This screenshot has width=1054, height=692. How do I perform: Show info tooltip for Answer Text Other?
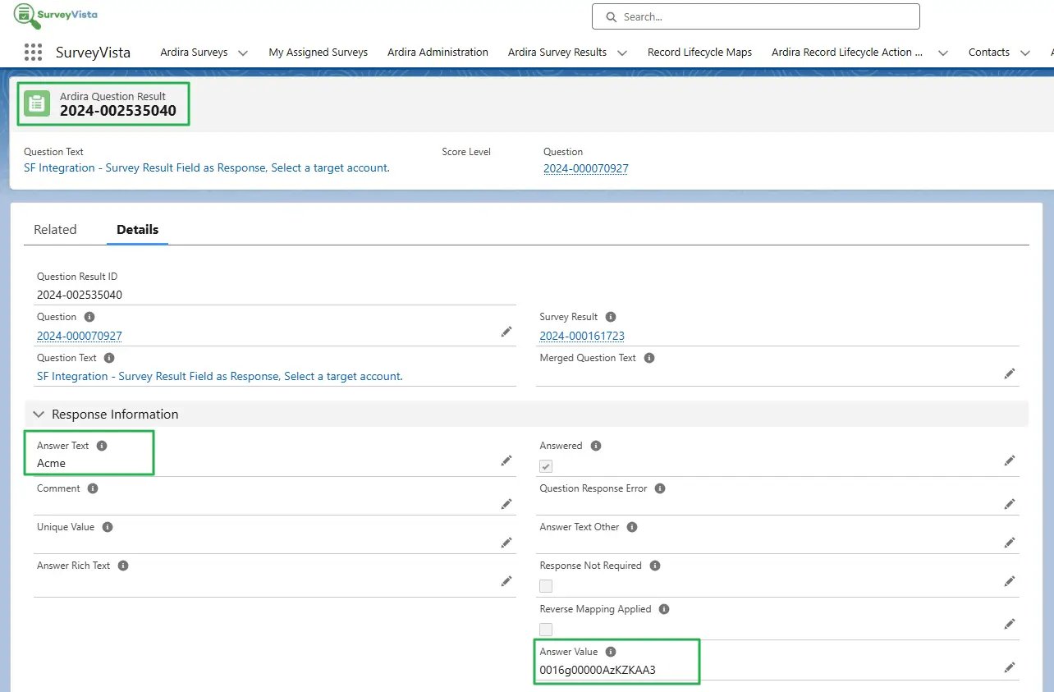point(632,527)
